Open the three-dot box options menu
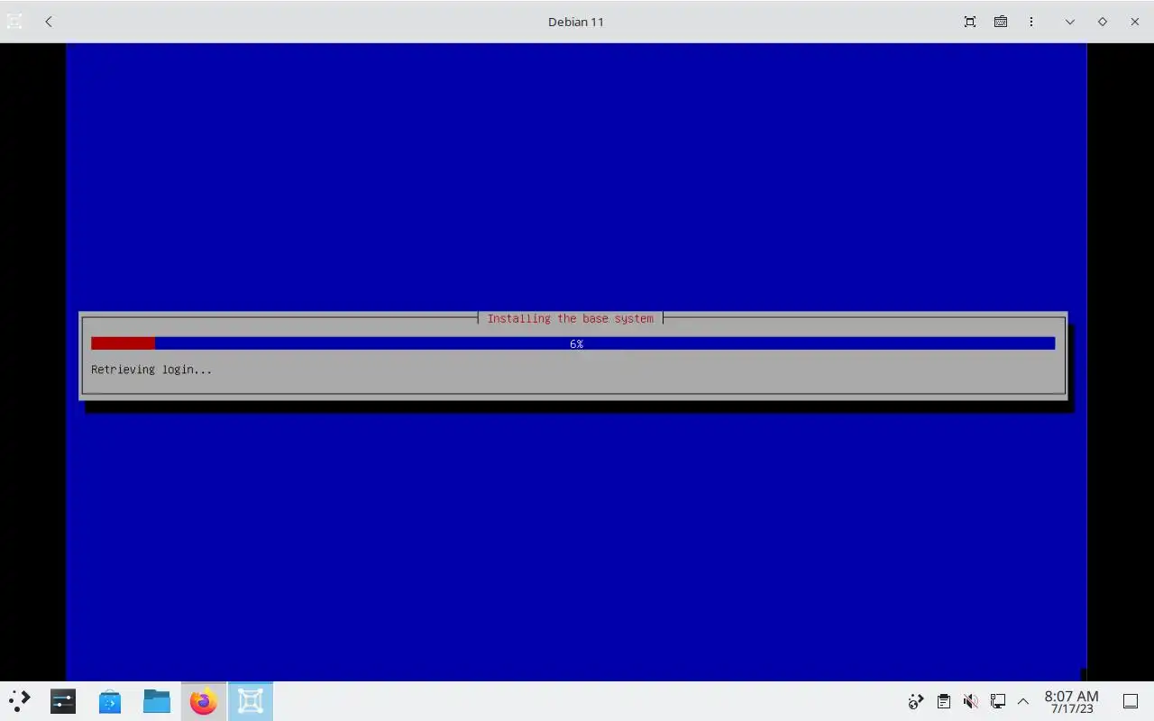This screenshot has height=721, width=1154. (x=1031, y=22)
